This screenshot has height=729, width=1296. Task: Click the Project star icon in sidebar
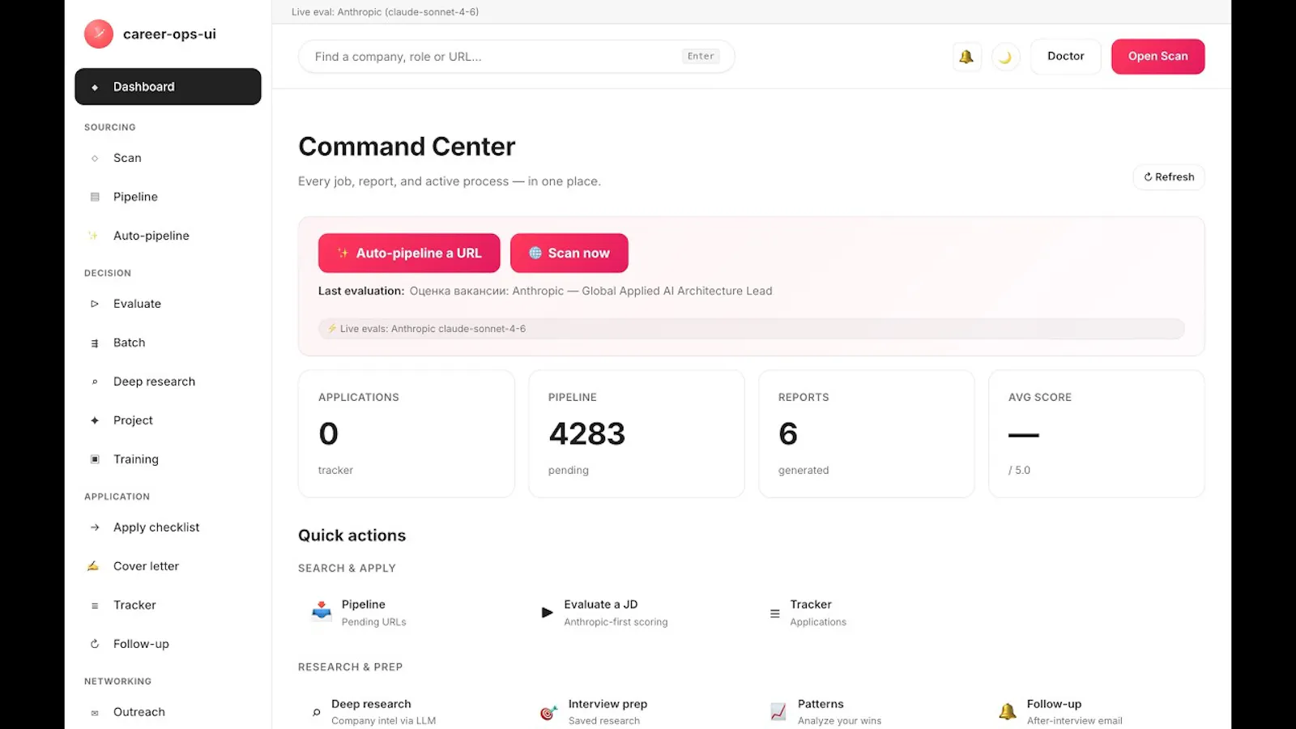[x=95, y=420]
